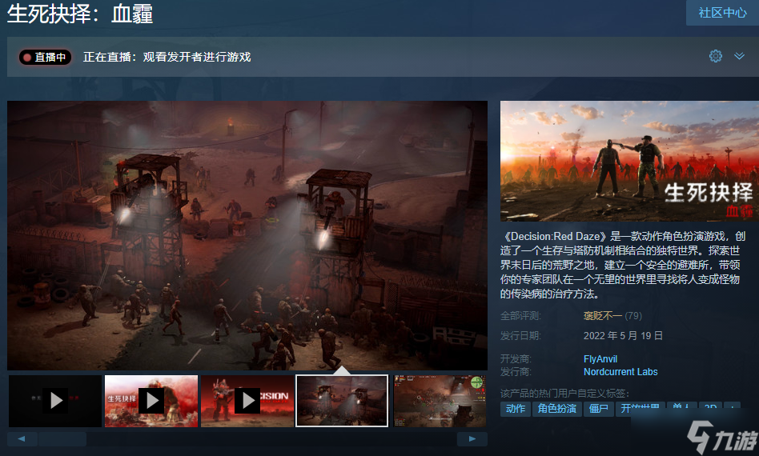The height and width of the screenshot is (456, 759).
Task: Click the 该产品的热门用户自定义标签 label
Action: coord(565,393)
